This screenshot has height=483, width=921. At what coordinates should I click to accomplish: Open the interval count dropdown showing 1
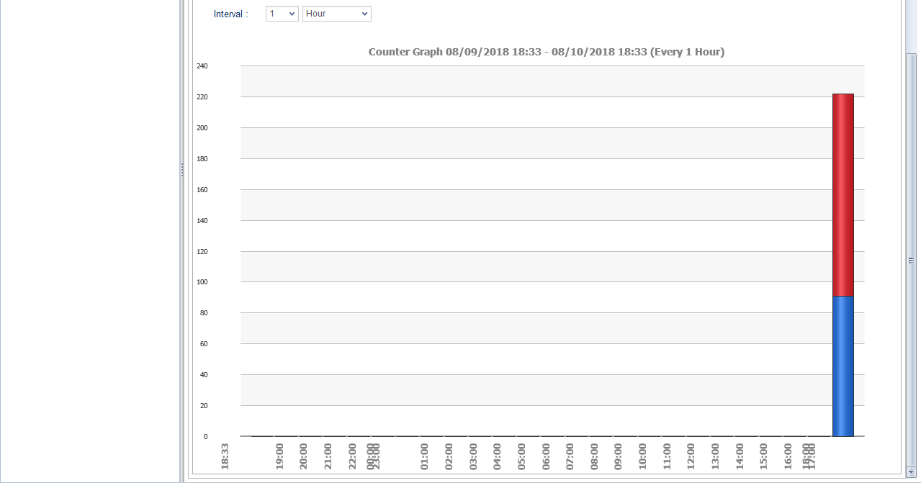(x=282, y=14)
